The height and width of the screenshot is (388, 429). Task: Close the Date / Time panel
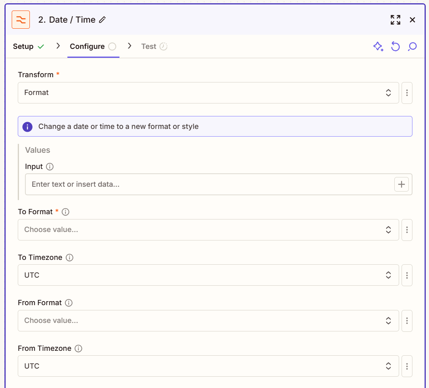pos(412,20)
